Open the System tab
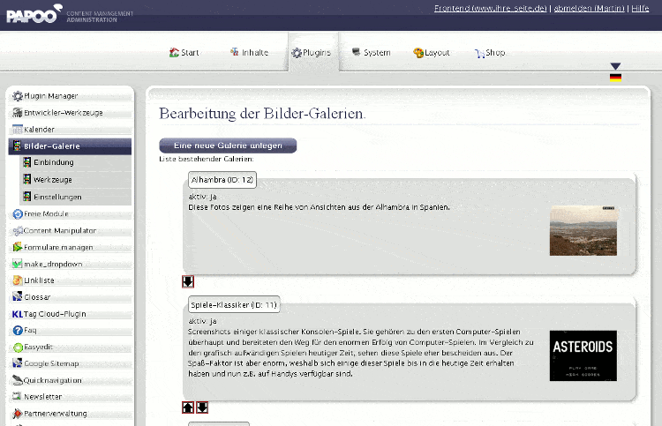The height and width of the screenshot is (426, 662). 371,53
